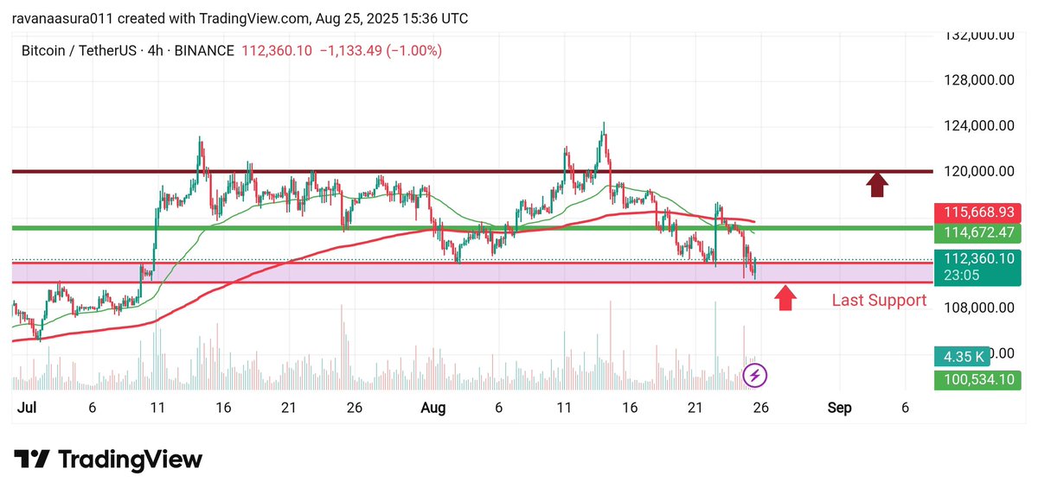
Task: Click the 132,000.00 price axis label
Action: 978,35
